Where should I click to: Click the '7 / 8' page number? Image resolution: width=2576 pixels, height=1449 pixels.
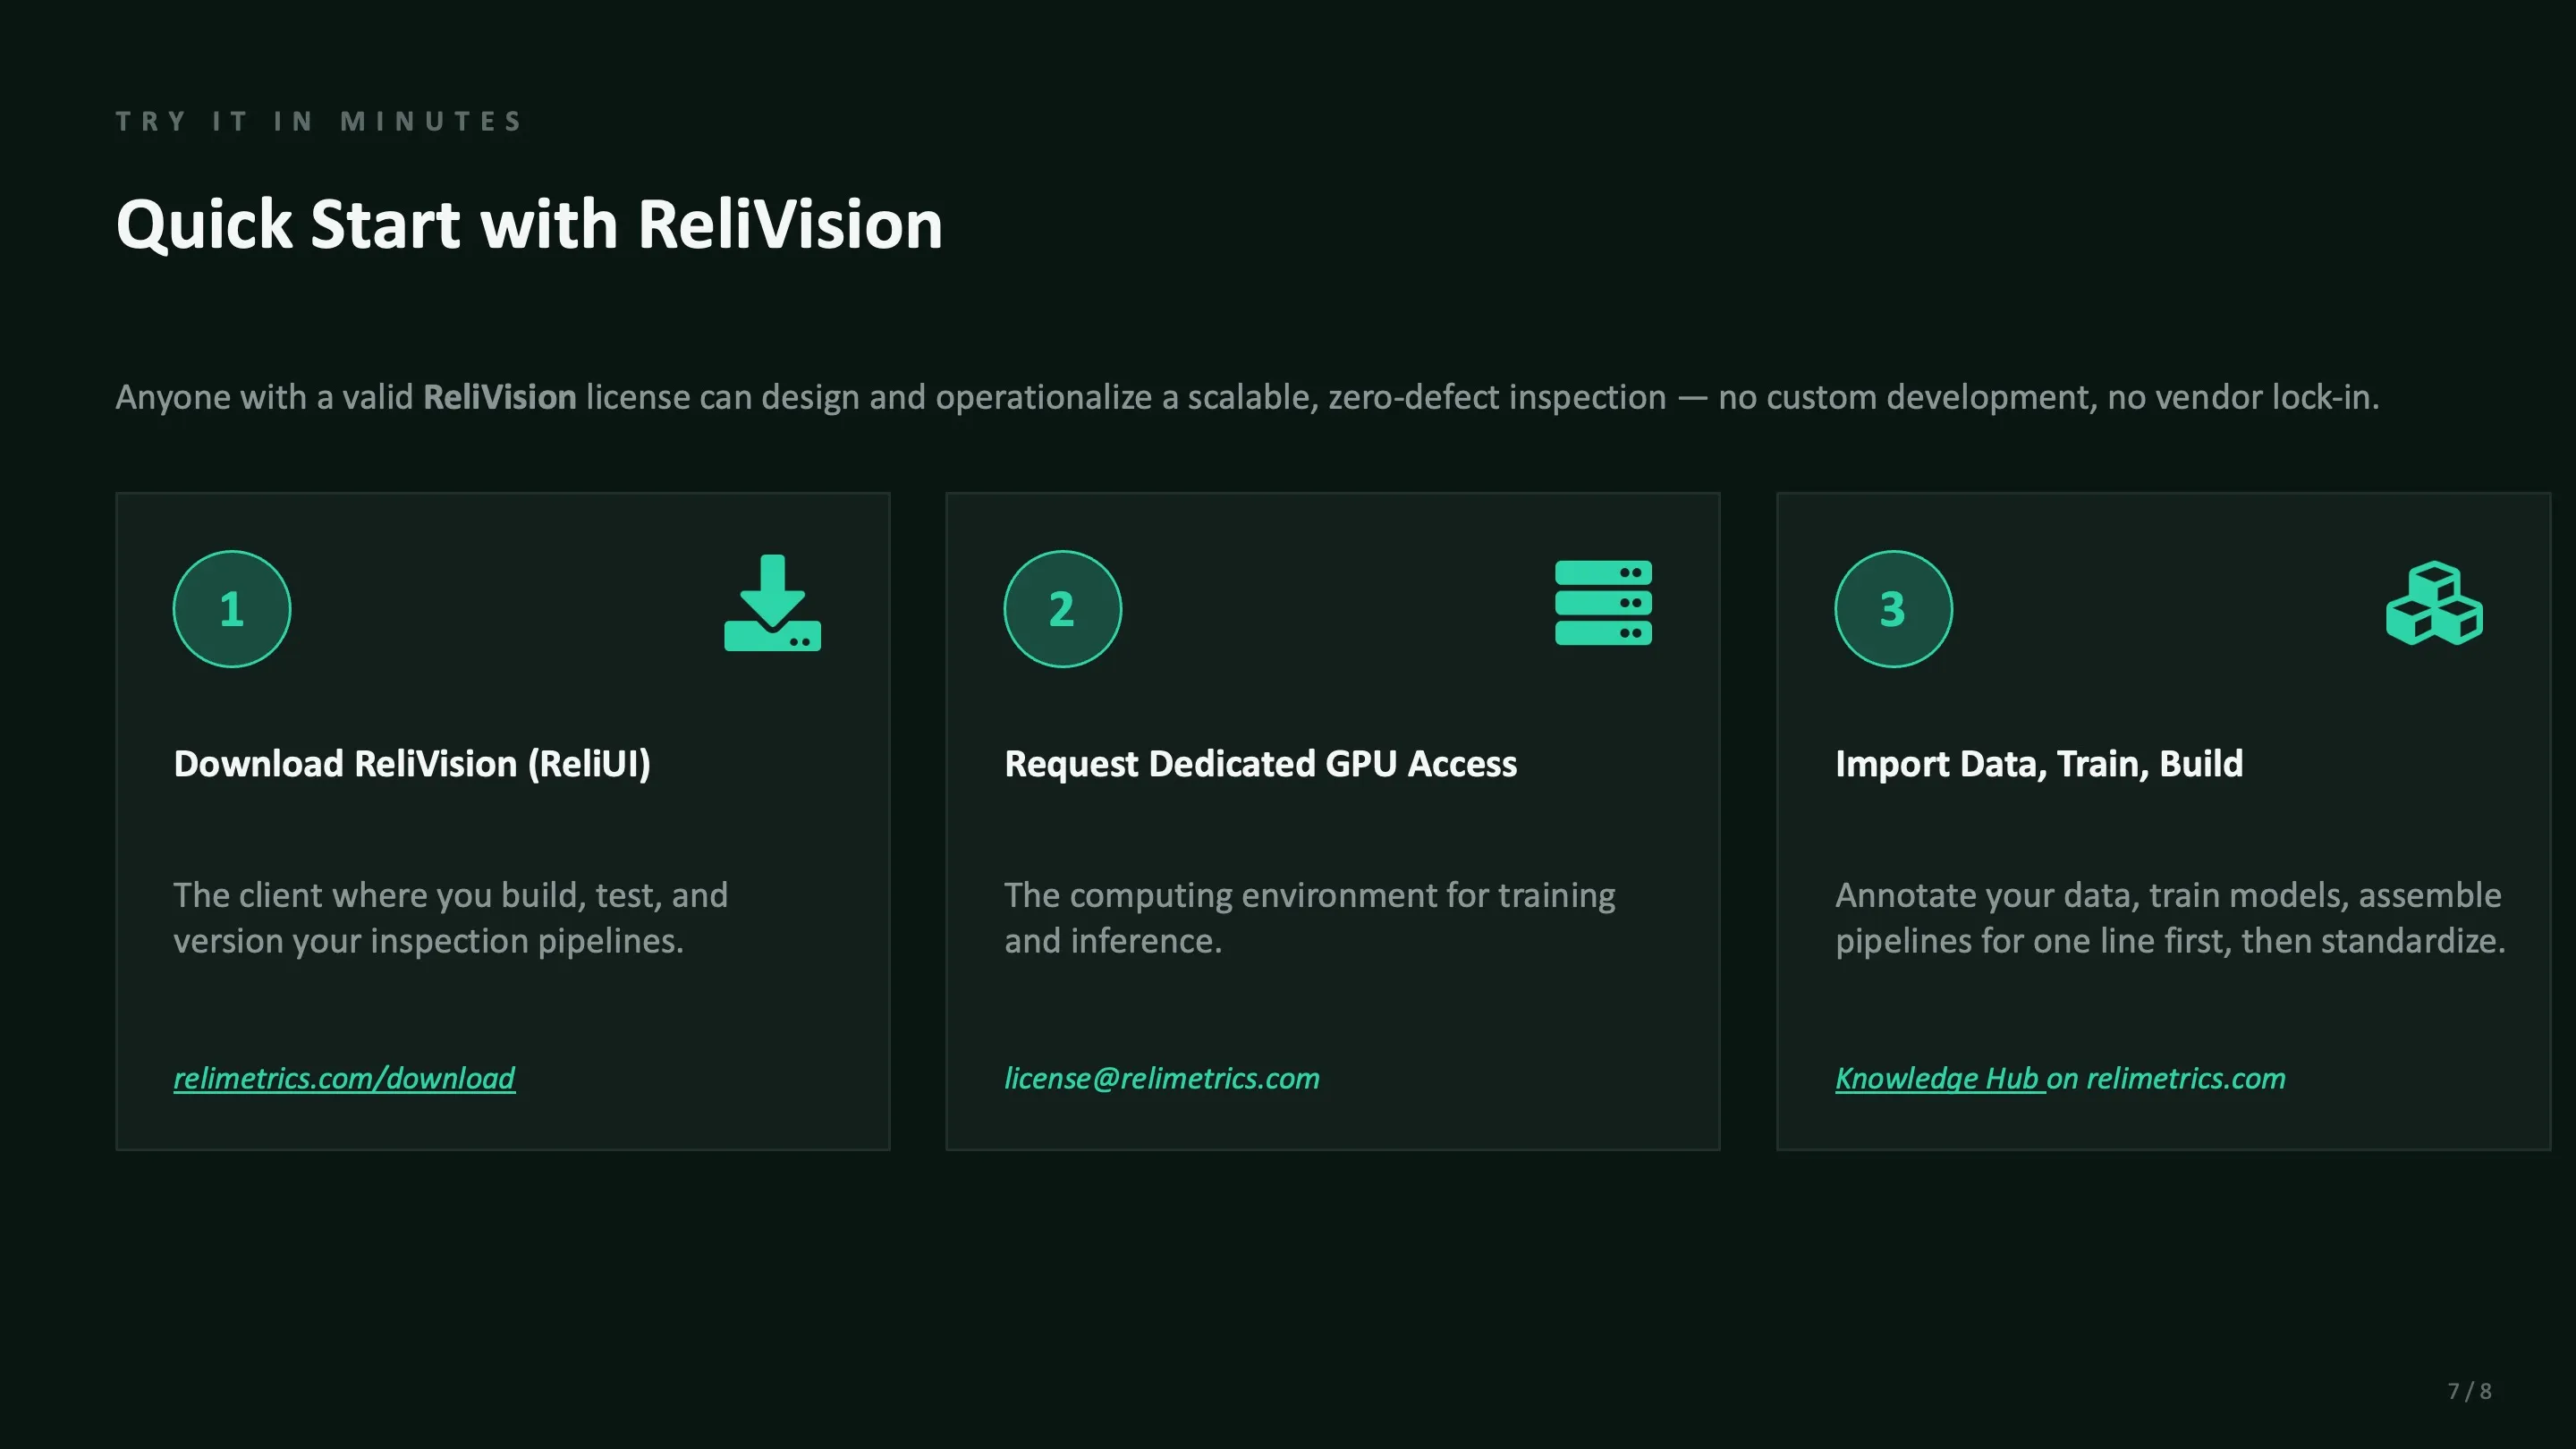tap(2470, 1391)
